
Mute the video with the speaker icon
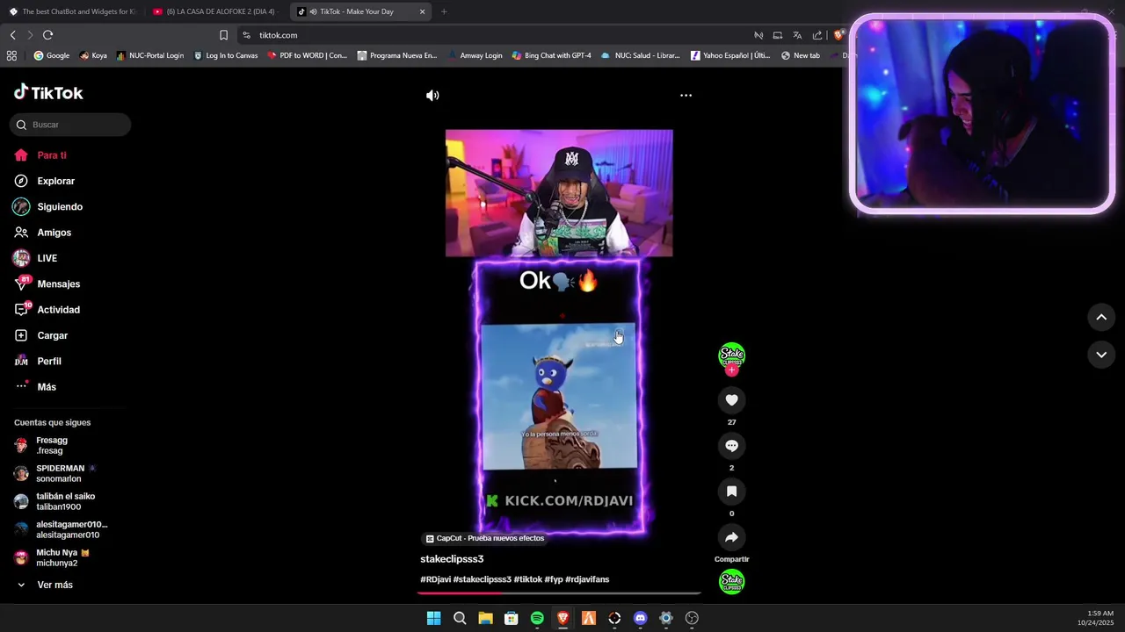click(x=432, y=96)
